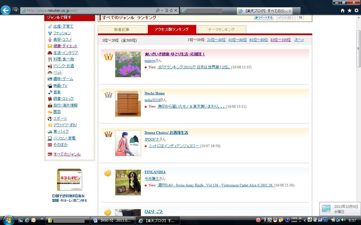This screenshot has height=225, width=361.
Task: Click the Tweet (ツイートする) button
Action: [264, 17]
